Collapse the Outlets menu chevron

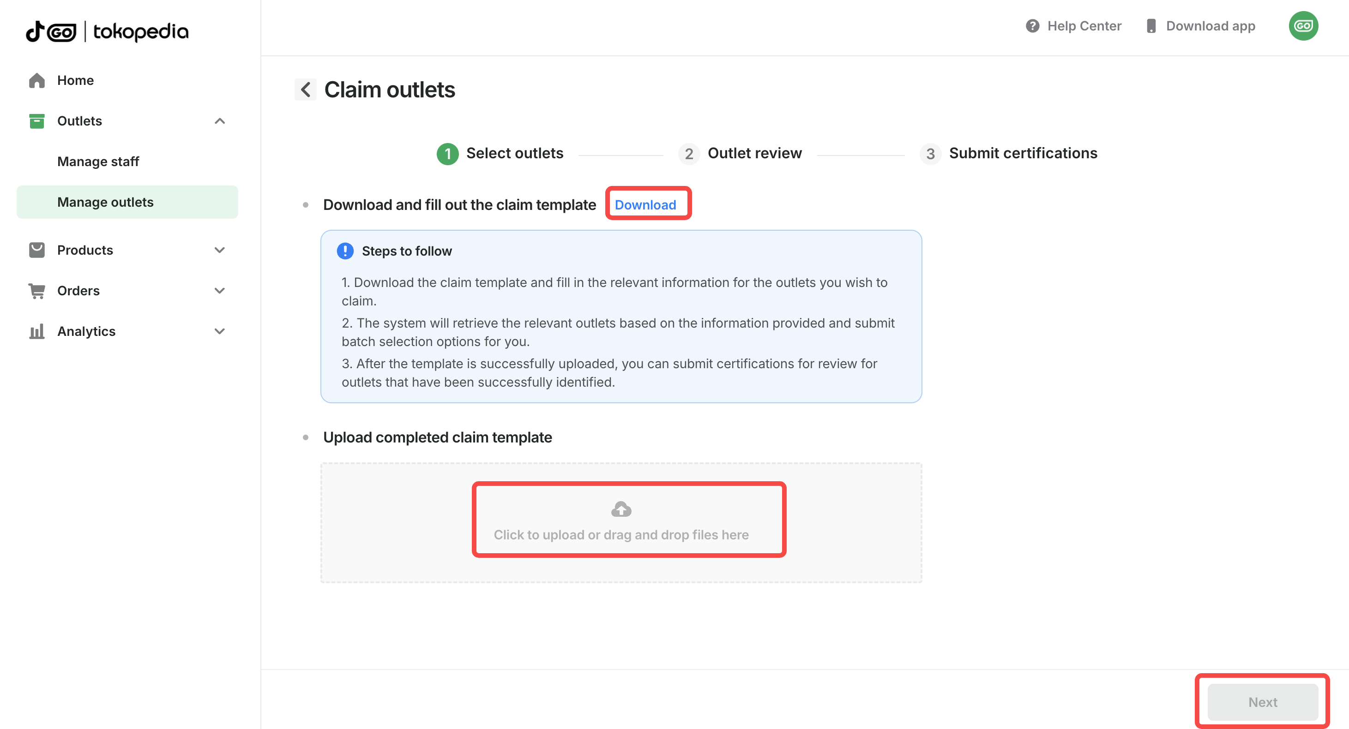(220, 121)
